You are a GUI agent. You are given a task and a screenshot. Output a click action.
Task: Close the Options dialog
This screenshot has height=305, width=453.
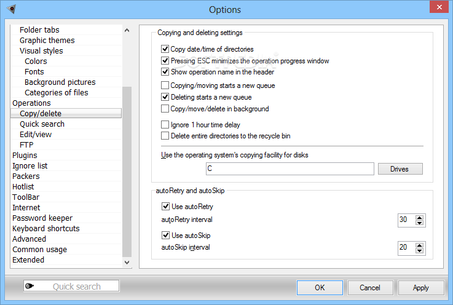point(439,7)
